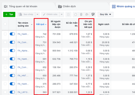Click the green Tạo create button

(x=9, y=14)
